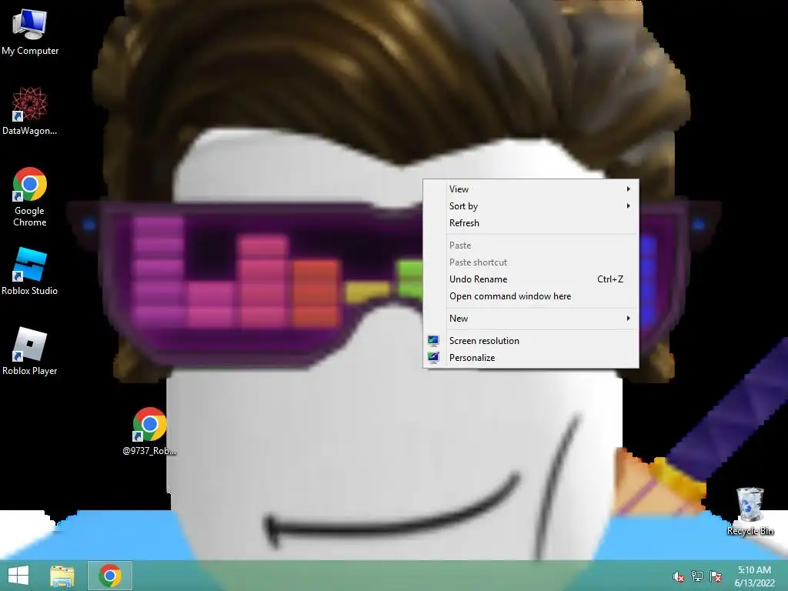The image size is (788, 591).
Task: Open the My Computer desktop icon
Action: click(x=30, y=31)
